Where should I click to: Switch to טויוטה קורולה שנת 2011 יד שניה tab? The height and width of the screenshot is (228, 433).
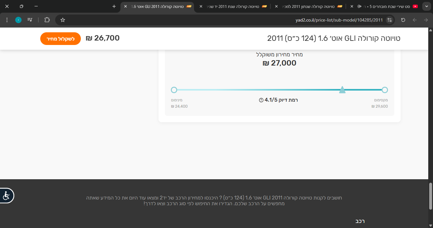click(233, 6)
